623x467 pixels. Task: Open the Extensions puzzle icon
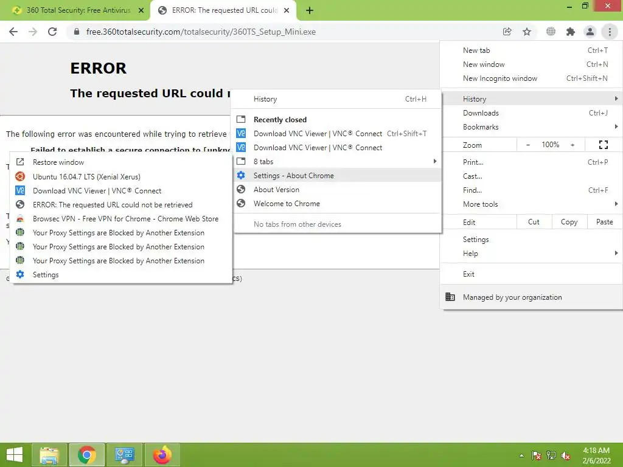[571, 32]
